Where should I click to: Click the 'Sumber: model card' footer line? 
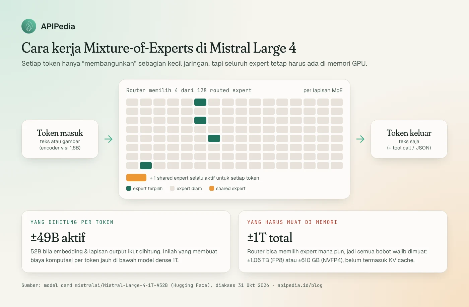172,285
